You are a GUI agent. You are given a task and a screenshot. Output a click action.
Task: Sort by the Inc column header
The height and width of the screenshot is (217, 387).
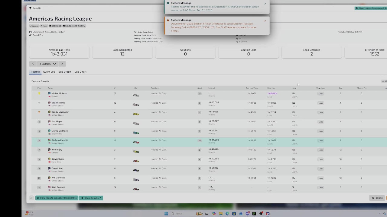(x=340, y=88)
